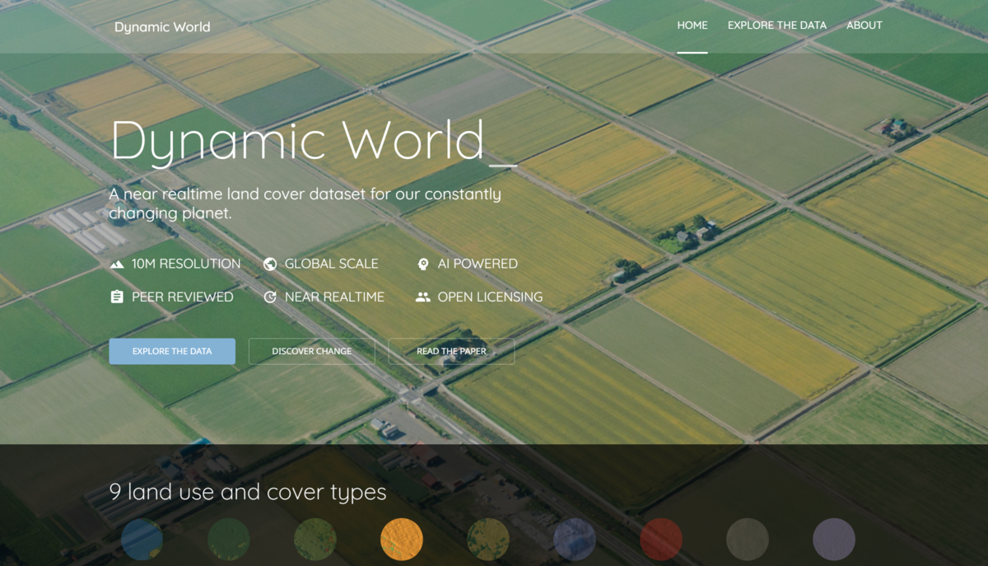Click the Dynamic World logo in header
The image size is (988, 566).
point(162,27)
